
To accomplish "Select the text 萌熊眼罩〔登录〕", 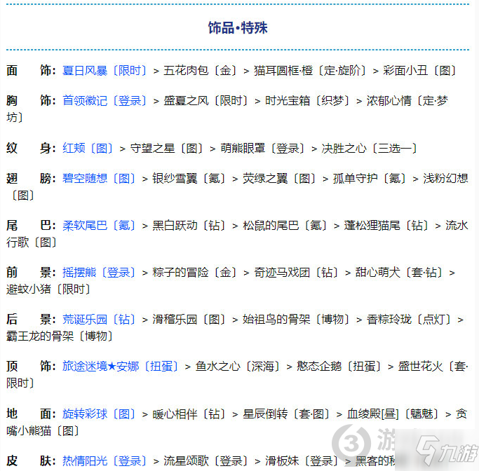I will [x=263, y=148].
